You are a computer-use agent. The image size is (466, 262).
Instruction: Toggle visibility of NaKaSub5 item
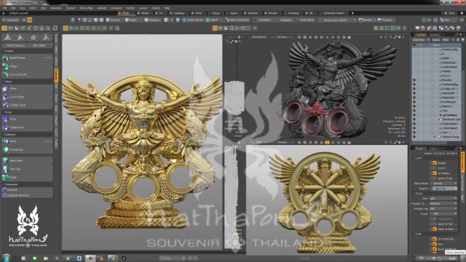pos(414,93)
